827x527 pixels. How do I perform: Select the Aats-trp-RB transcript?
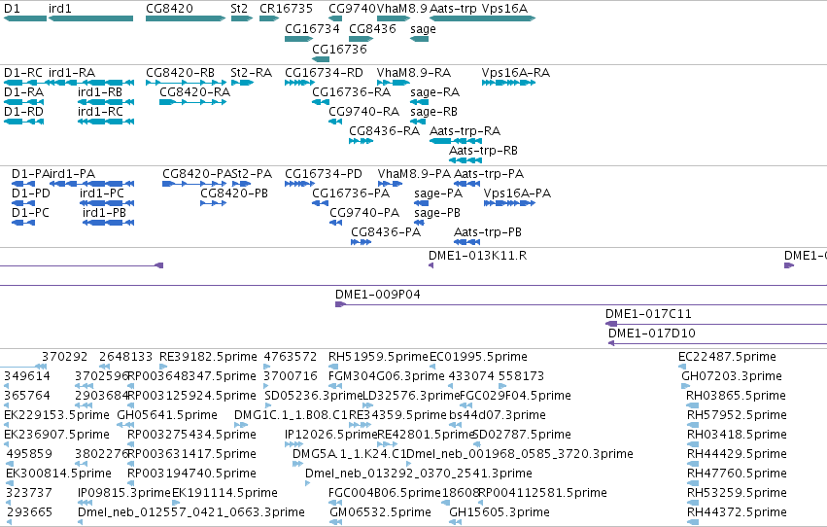point(465,160)
